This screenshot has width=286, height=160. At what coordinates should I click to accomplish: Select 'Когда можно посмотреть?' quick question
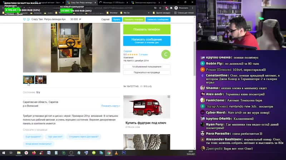39,144
